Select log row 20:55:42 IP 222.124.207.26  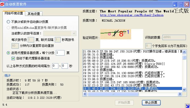pos(132,64)
